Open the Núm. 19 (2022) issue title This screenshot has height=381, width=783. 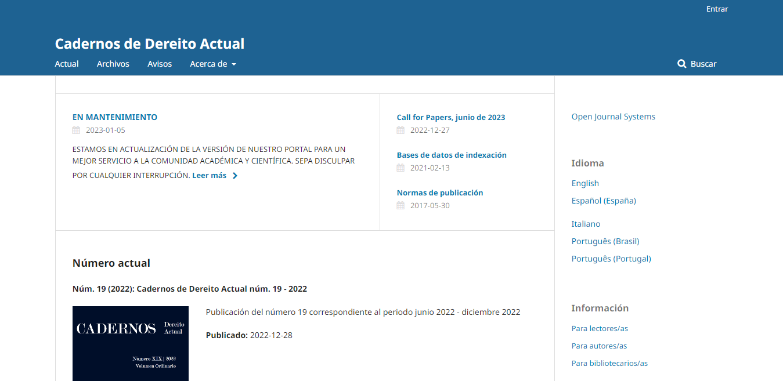[190, 289]
